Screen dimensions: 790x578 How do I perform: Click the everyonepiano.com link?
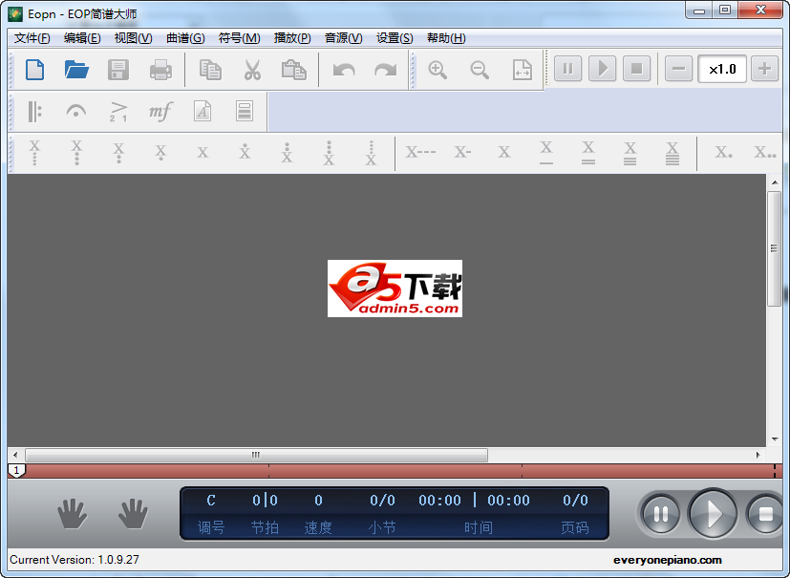pyautogui.click(x=667, y=560)
